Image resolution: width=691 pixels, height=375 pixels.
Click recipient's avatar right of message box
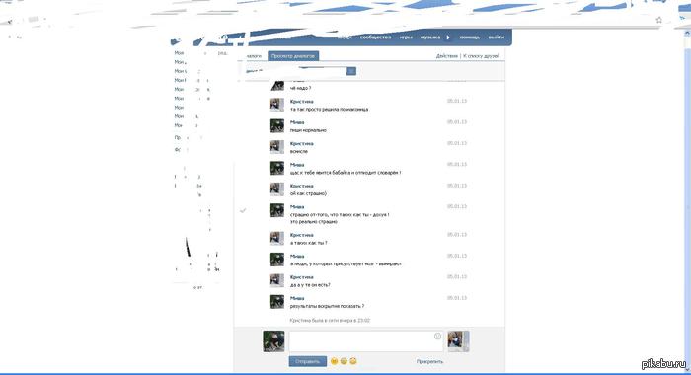[458, 341]
